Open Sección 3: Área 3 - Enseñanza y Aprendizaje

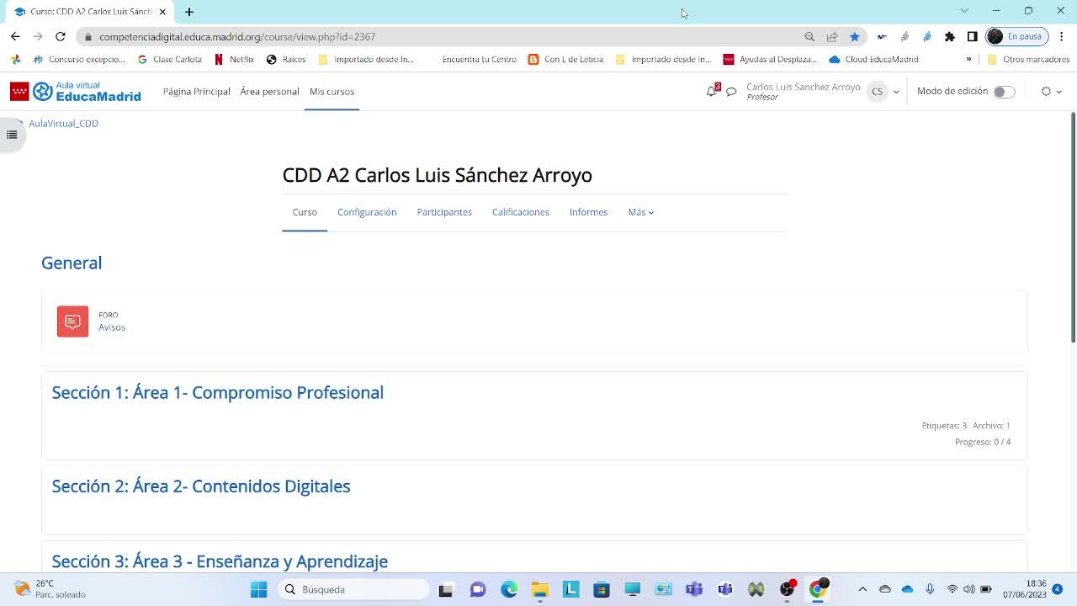pos(220,561)
